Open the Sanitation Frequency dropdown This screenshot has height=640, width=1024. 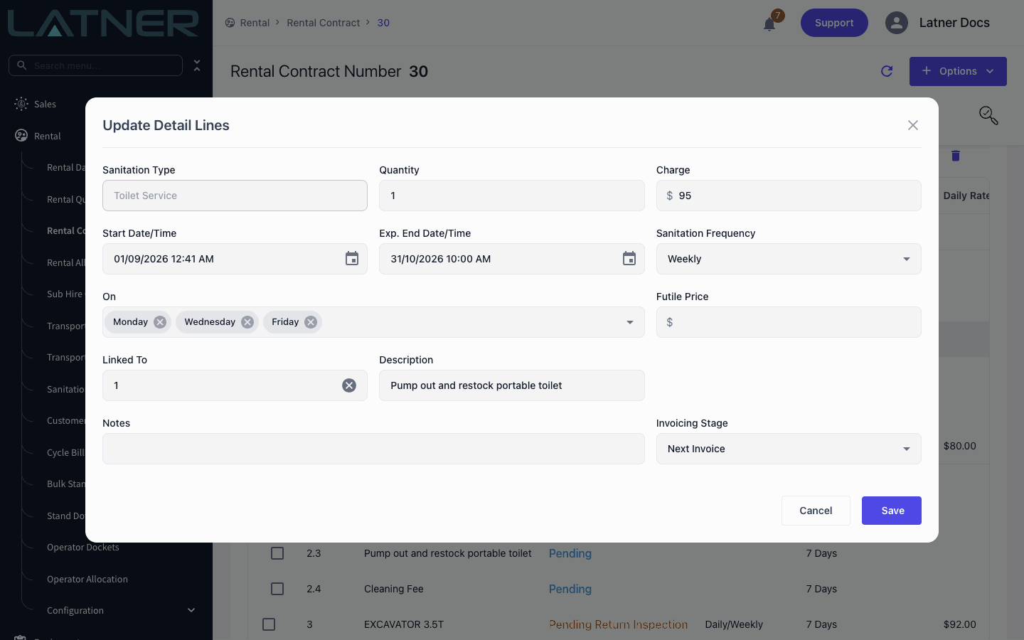789,259
